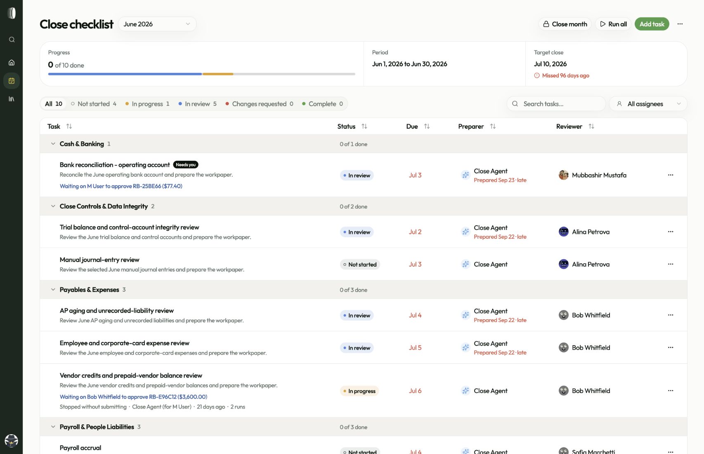Click In review status of Trial balance task

(x=357, y=232)
